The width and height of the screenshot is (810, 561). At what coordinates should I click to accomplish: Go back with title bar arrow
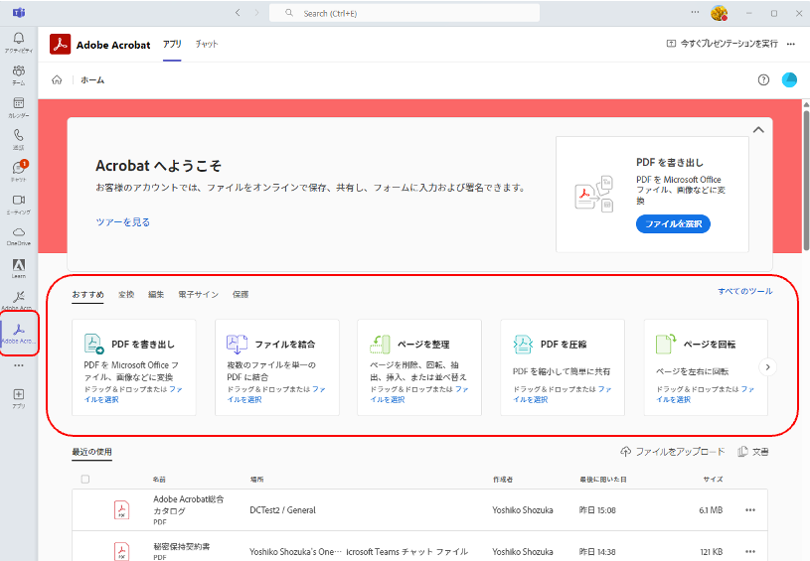(238, 13)
